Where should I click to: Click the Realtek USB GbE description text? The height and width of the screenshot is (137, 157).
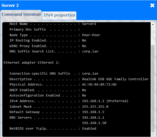point(115,79)
